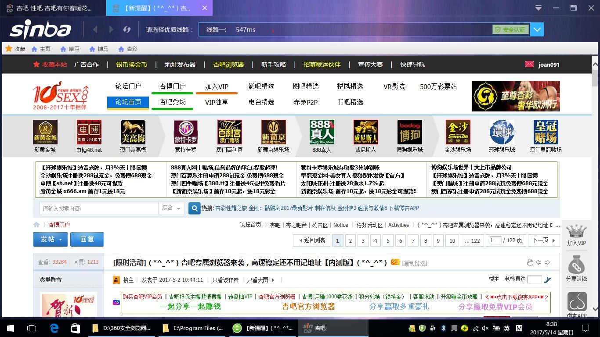Open the forum home icon in breadcrumb
The height and width of the screenshot is (337, 600).
coord(36,225)
